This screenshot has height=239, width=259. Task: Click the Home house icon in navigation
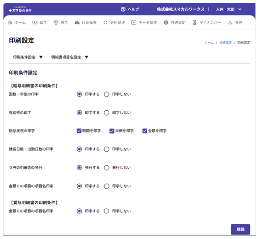10,23
